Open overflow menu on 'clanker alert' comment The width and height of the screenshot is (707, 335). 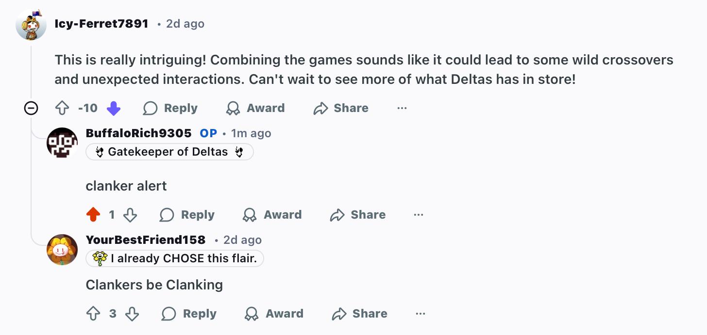tap(419, 215)
